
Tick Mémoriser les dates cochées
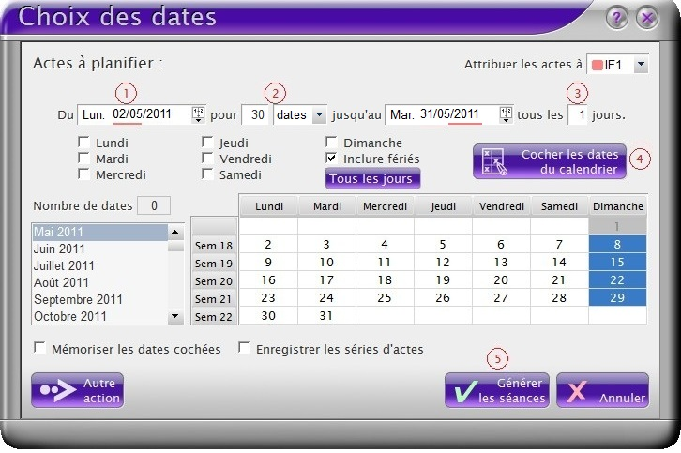pos(39,349)
